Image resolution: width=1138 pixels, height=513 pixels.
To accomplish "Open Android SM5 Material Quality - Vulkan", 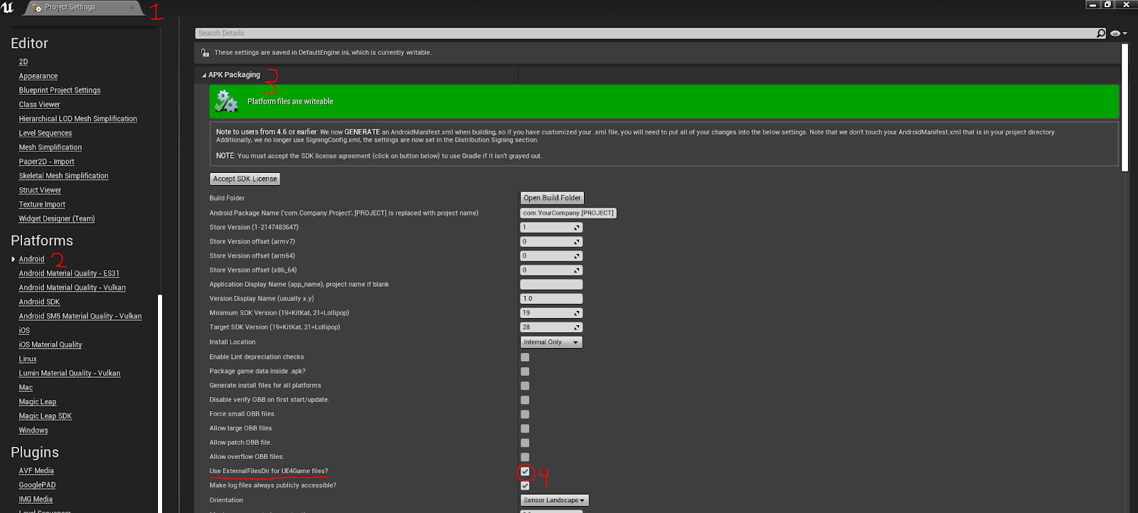I will [80, 316].
